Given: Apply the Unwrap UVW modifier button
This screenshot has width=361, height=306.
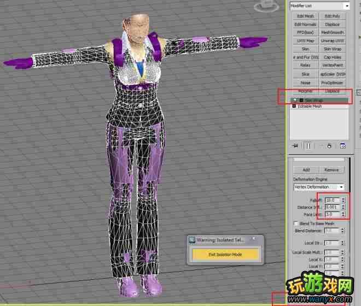Looking at the screenshot, I should click(332, 40).
